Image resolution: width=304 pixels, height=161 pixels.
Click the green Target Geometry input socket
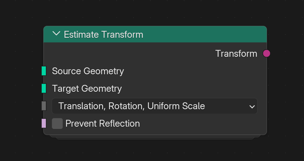click(x=44, y=88)
